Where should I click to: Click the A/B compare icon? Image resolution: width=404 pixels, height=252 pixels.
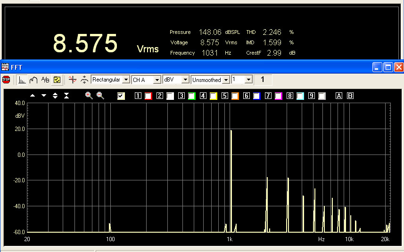click(45, 80)
